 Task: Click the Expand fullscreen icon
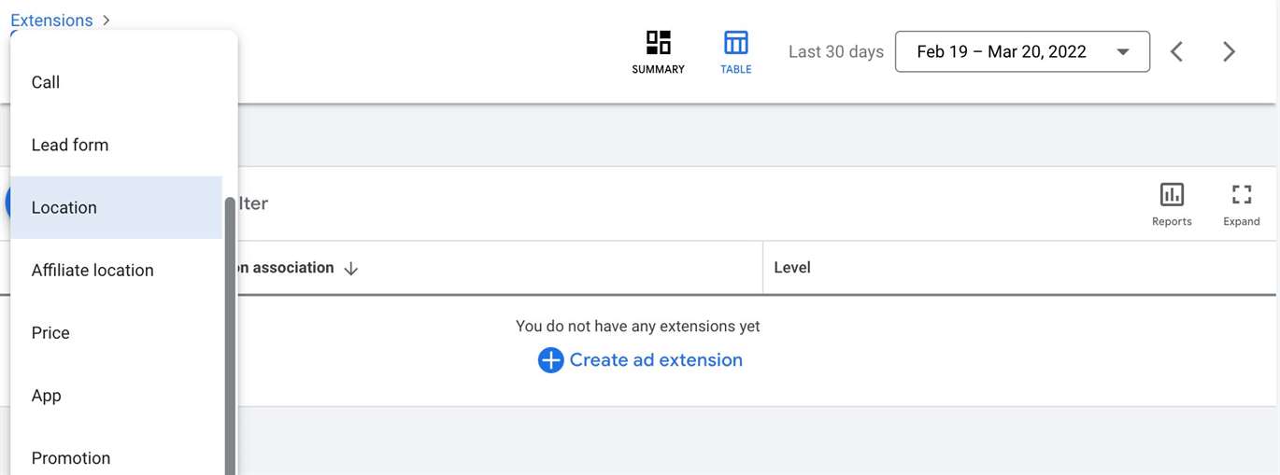click(1241, 194)
